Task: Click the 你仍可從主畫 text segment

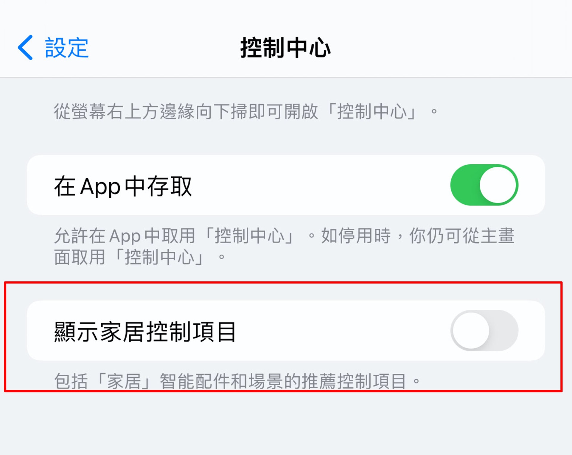Action: (x=462, y=236)
